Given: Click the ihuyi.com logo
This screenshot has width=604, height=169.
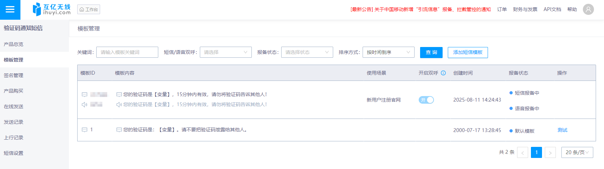Looking at the screenshot, I should click(52, 9).
